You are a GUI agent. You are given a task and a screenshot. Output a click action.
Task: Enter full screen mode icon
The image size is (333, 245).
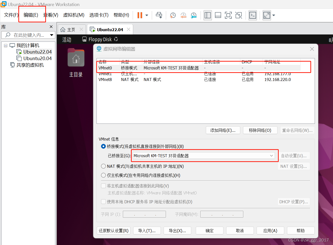[228, 15]
